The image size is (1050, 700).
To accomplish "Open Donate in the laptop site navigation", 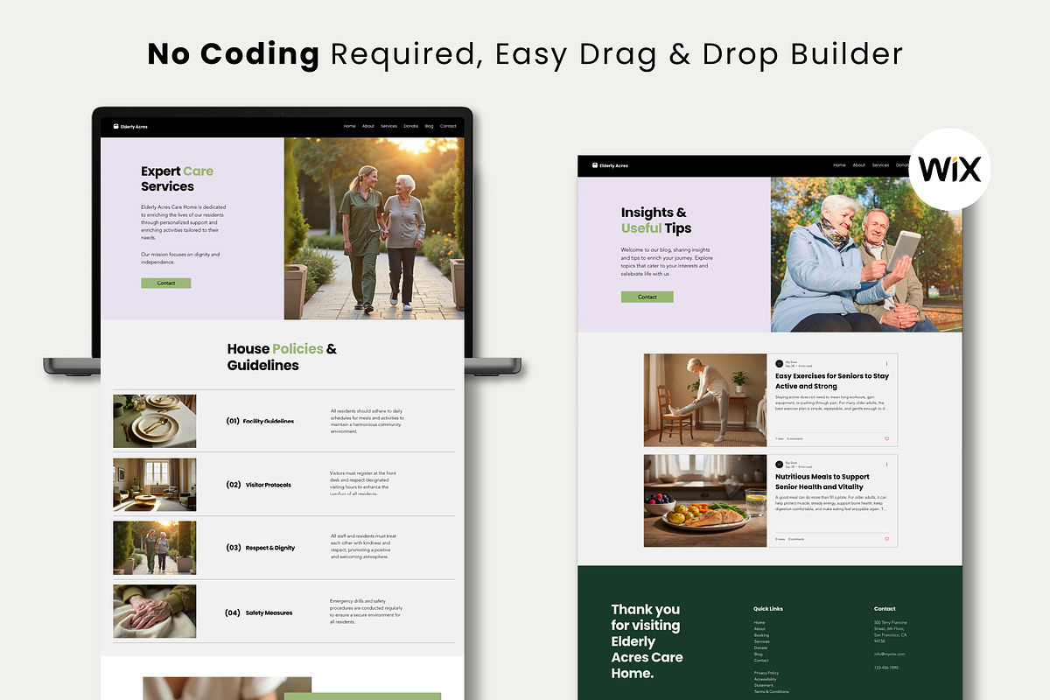I will [x=411, y=126].
